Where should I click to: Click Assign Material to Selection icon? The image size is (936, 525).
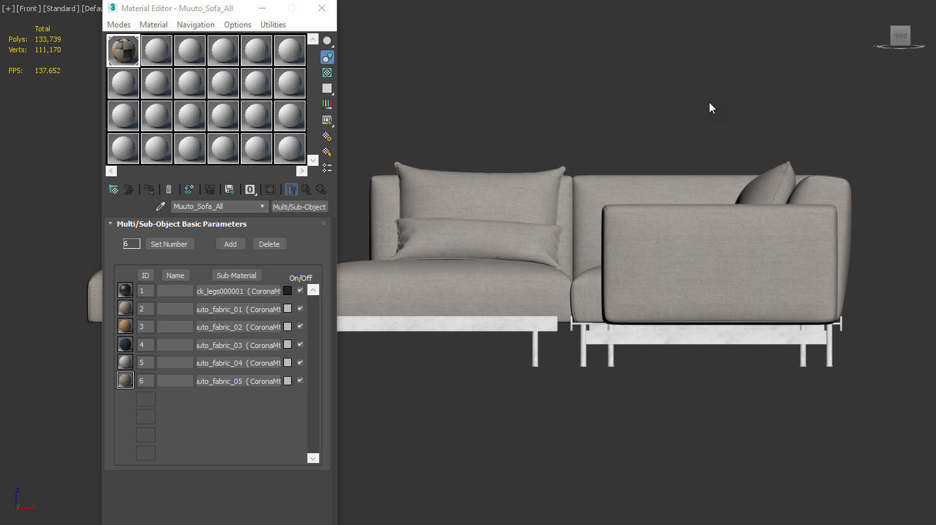[x=149, y=189]
